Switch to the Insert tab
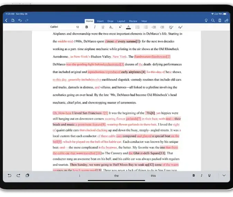The image size is (233, 197). click(x=100, y=21)
